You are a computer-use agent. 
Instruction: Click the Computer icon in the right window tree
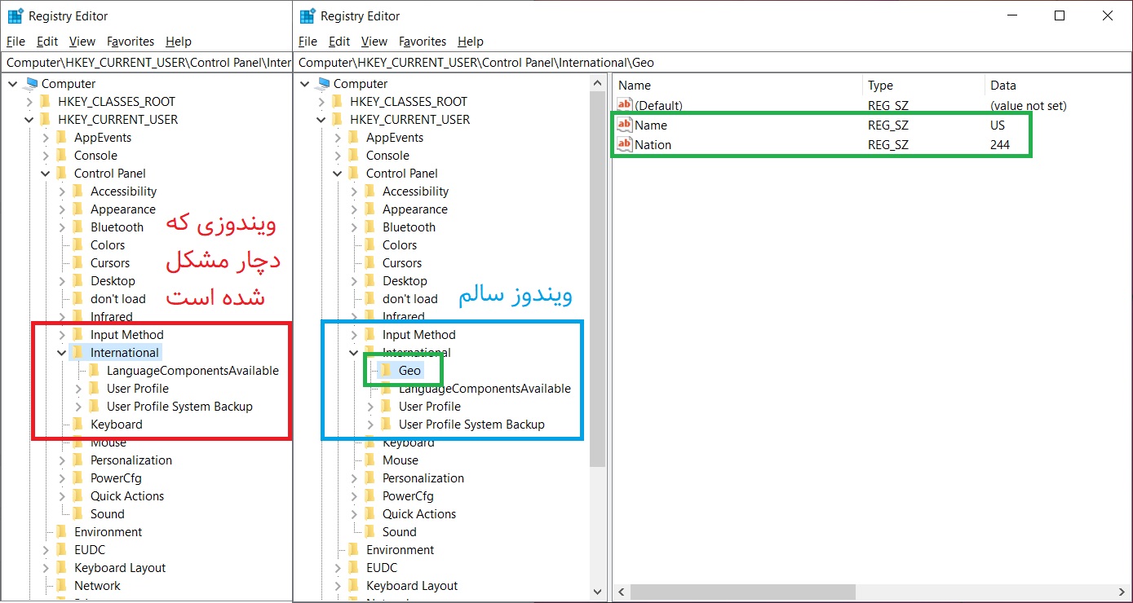tap(324, 84)
